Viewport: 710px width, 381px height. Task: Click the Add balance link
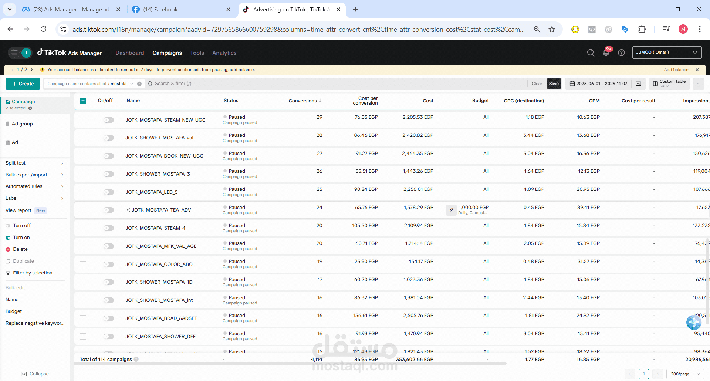pyautogui.click(x=676, y=70)
